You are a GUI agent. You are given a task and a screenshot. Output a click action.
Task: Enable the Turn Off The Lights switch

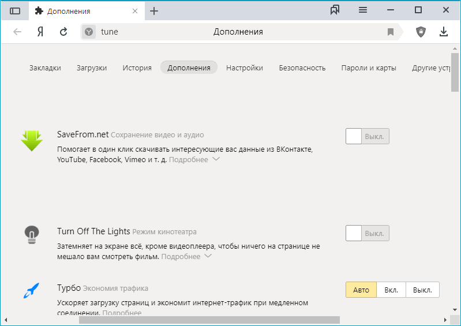point(367,233)
